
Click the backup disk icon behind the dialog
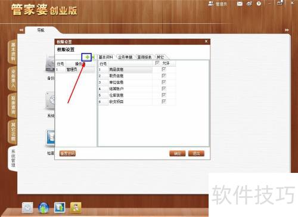click(50, 64)
